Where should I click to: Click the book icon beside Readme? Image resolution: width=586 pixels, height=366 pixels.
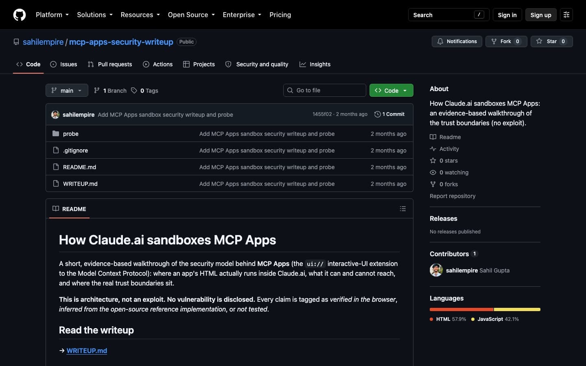pyautogui.click(x=433, y=137)
